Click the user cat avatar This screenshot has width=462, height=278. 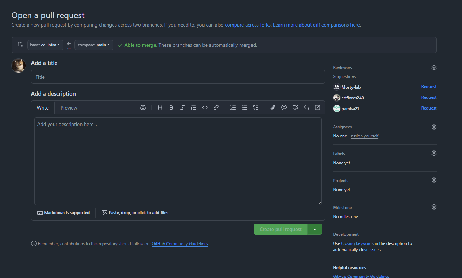[x=19, y=65]
